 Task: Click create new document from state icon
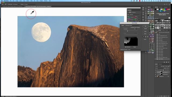click(x=164, y=62)
